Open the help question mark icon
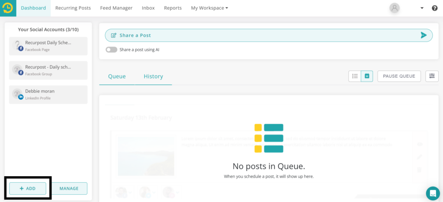Screen dimensions: 443x202 [434, 8]
